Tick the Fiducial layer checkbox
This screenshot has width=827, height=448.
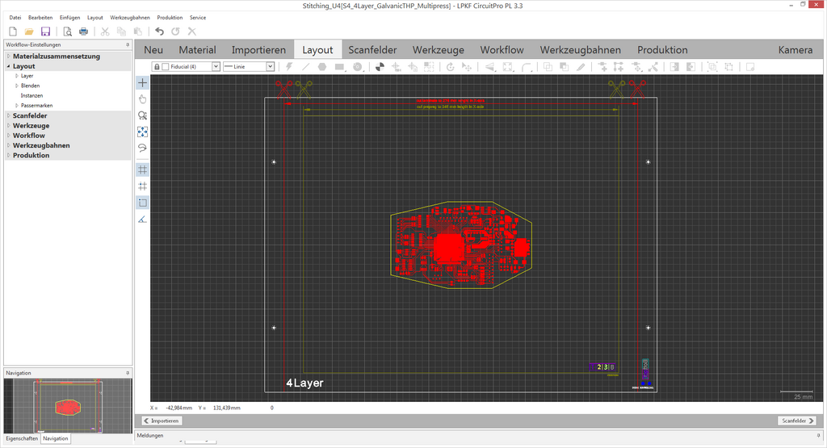tap(166, 66)
